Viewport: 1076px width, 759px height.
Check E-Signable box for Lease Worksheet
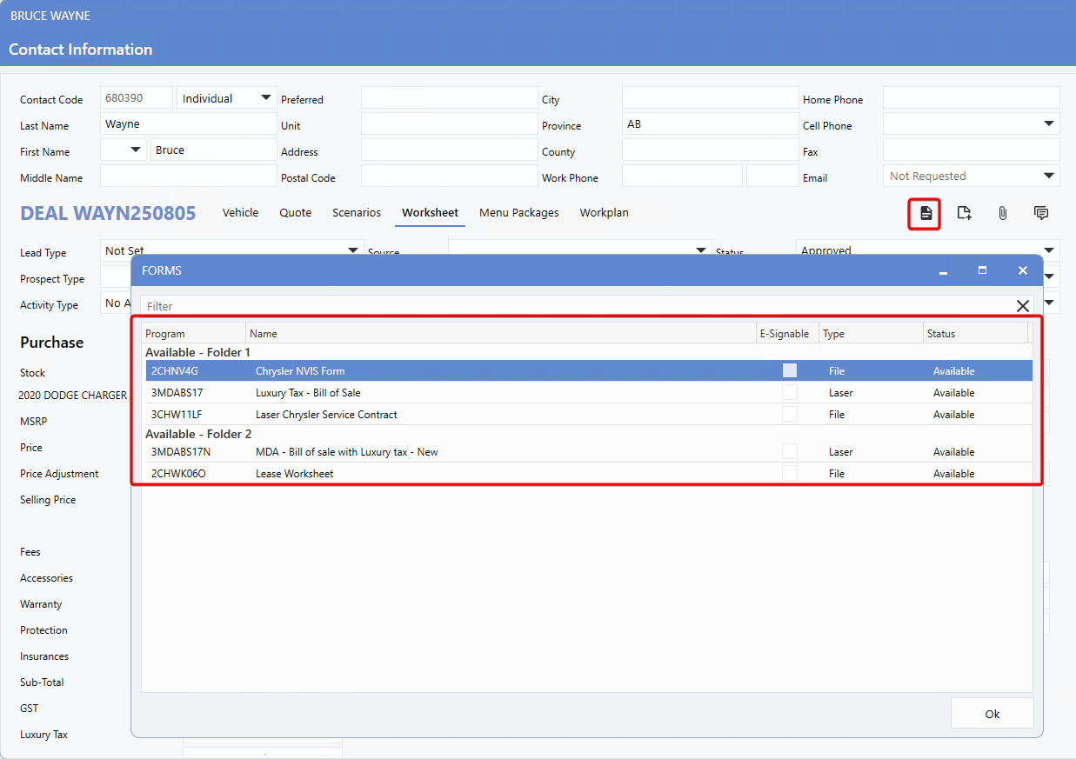click(789, 474)
